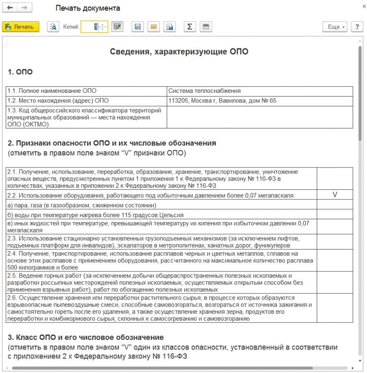Click the horizontal scrollbar thumb

pyautogui.click(x=162, y=368)
